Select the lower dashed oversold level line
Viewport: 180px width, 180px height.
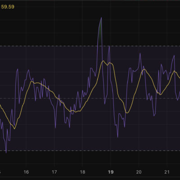[x=90, y=151]
